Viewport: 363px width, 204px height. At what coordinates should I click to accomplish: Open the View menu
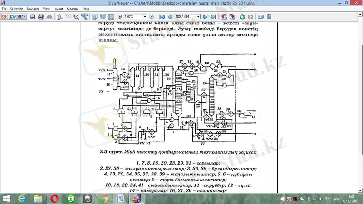click(46, 9)
